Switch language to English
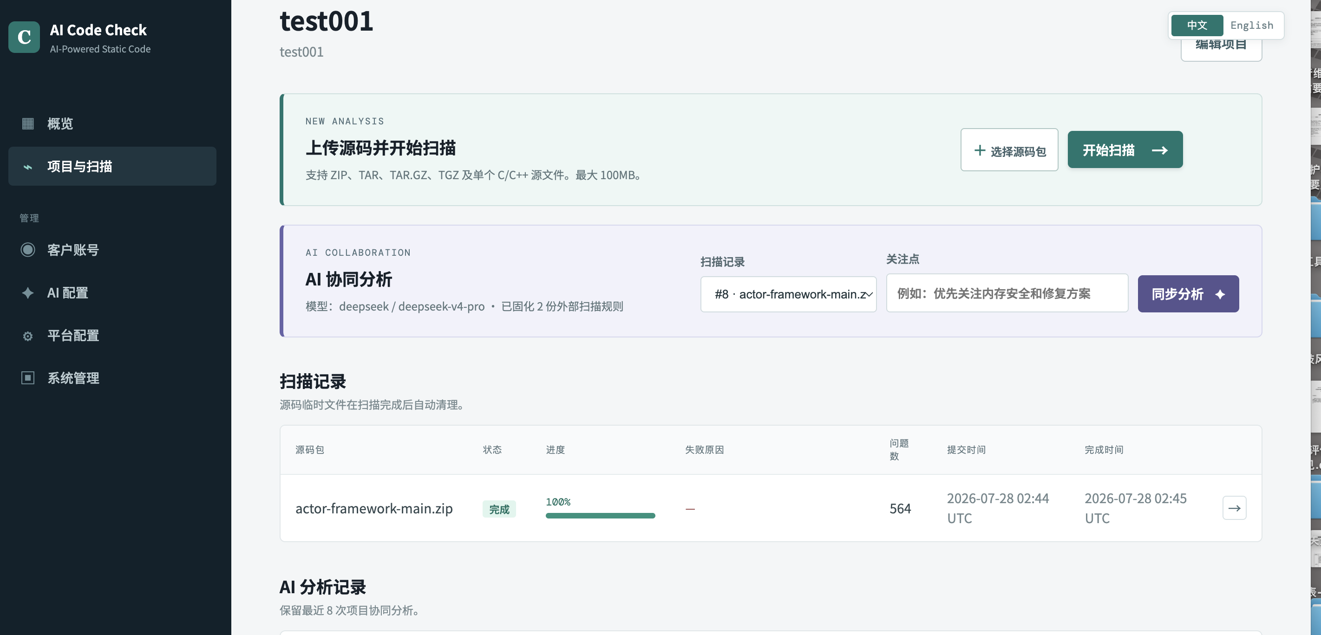This screenshot has width=1321, height=635. [x=1251, y=25]
